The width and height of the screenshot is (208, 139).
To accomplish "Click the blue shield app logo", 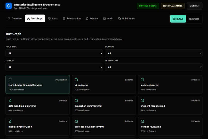I will (x=9, y=6).
